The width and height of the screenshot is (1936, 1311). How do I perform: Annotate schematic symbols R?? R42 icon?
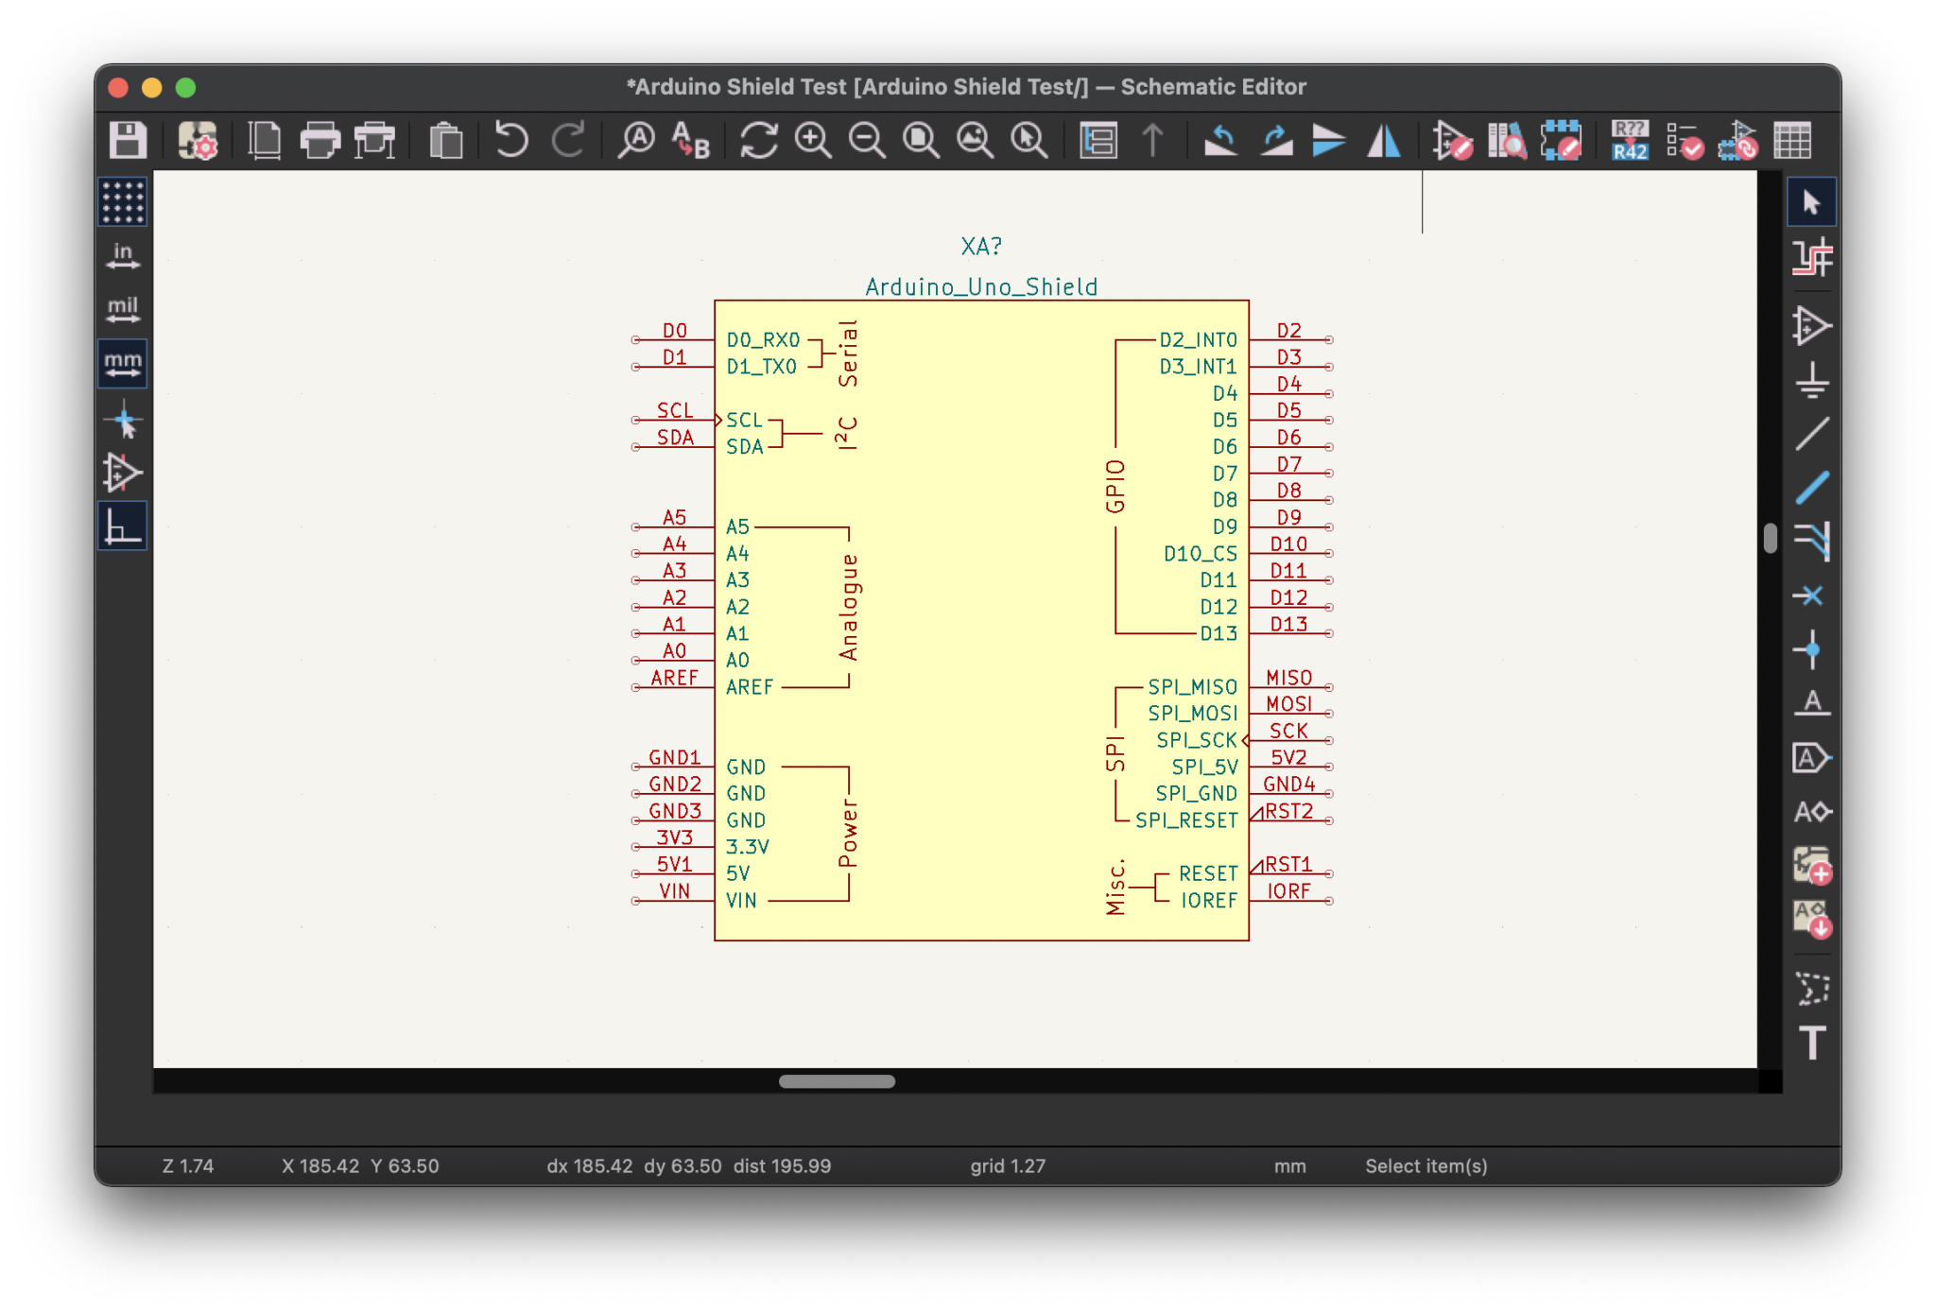pos(1630,141)
